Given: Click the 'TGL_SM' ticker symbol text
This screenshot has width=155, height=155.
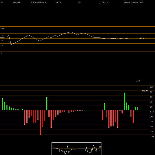Looking at the screenshot, I should point(104,2).
